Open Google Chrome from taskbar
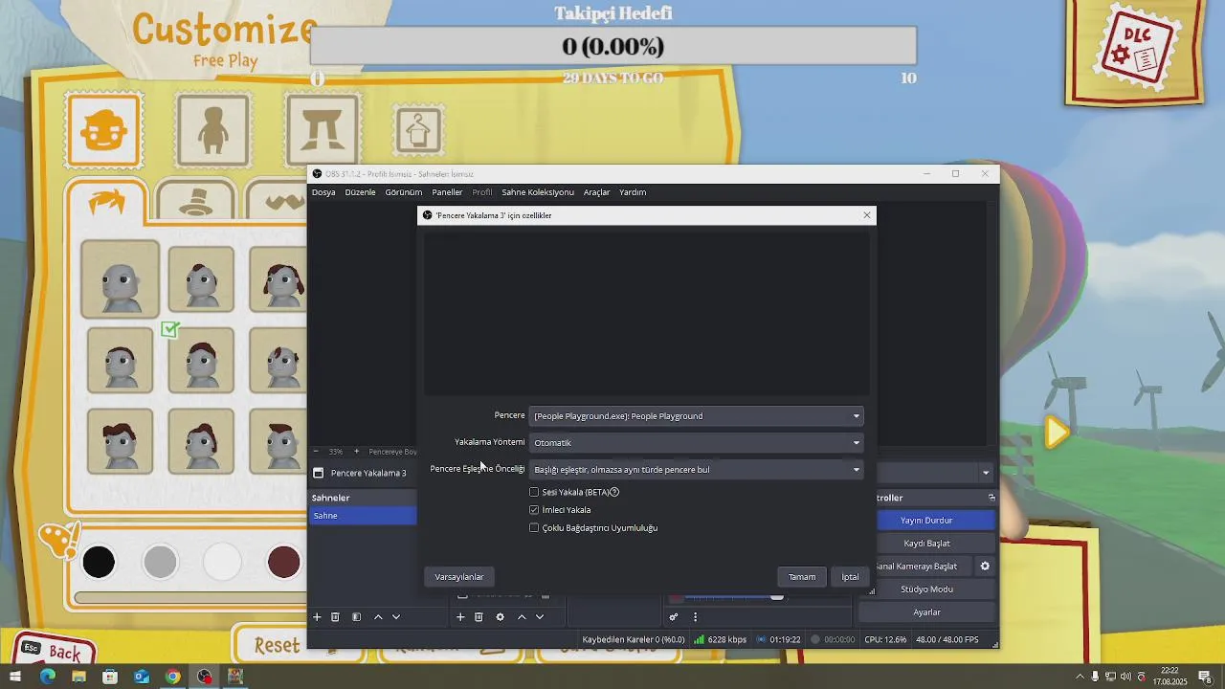 tap(172, 677)
